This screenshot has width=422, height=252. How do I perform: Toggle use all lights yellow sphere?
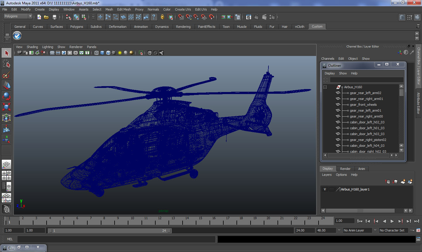[x=120, y=53]
